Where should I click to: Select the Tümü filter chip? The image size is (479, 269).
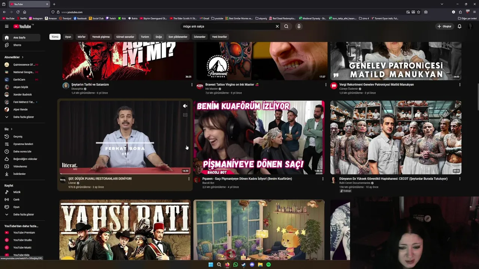(55, 37)
